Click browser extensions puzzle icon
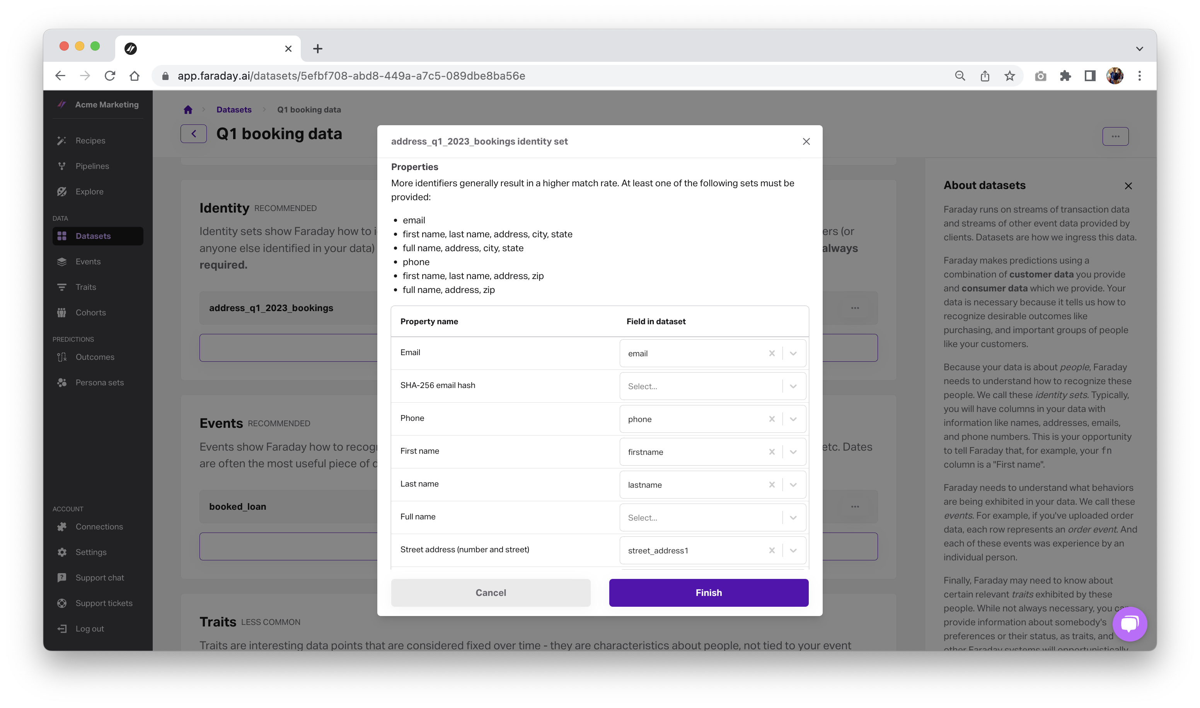 coord(1065,76)
